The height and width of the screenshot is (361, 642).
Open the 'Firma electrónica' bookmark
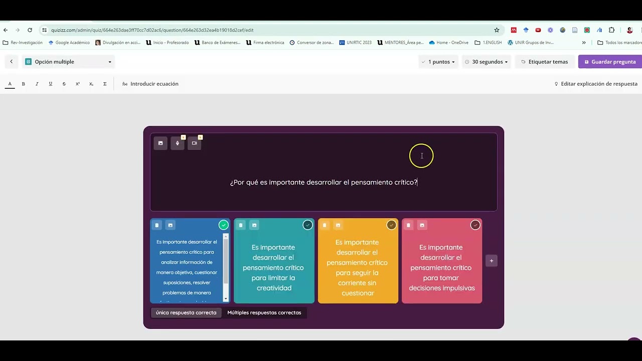point(265,43)
